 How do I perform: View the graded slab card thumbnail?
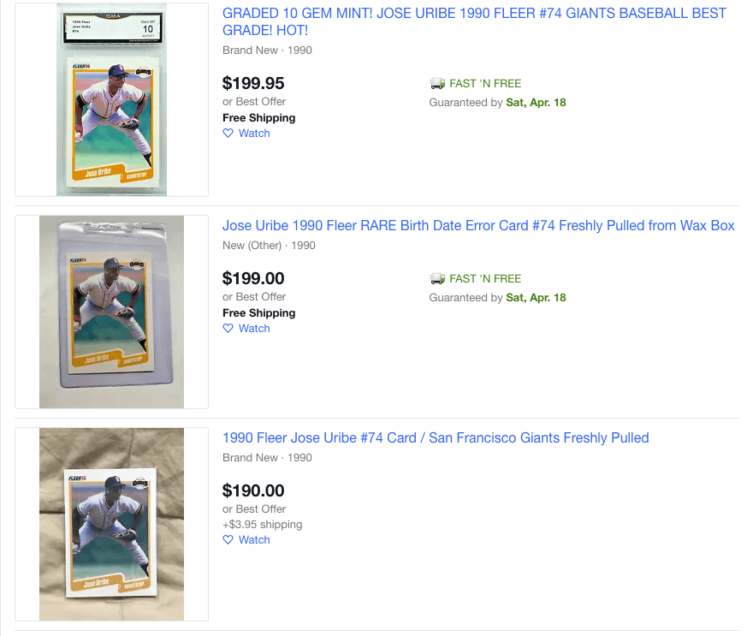pos(111,100)
